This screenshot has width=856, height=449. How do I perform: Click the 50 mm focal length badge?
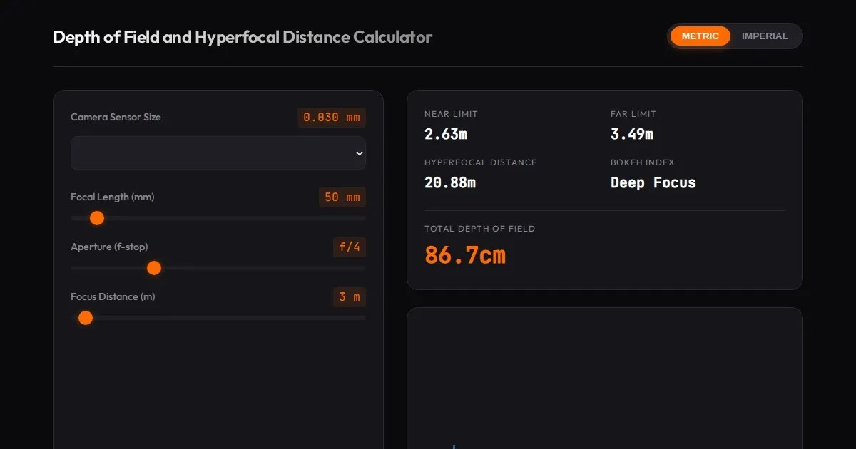coord(342,197)
